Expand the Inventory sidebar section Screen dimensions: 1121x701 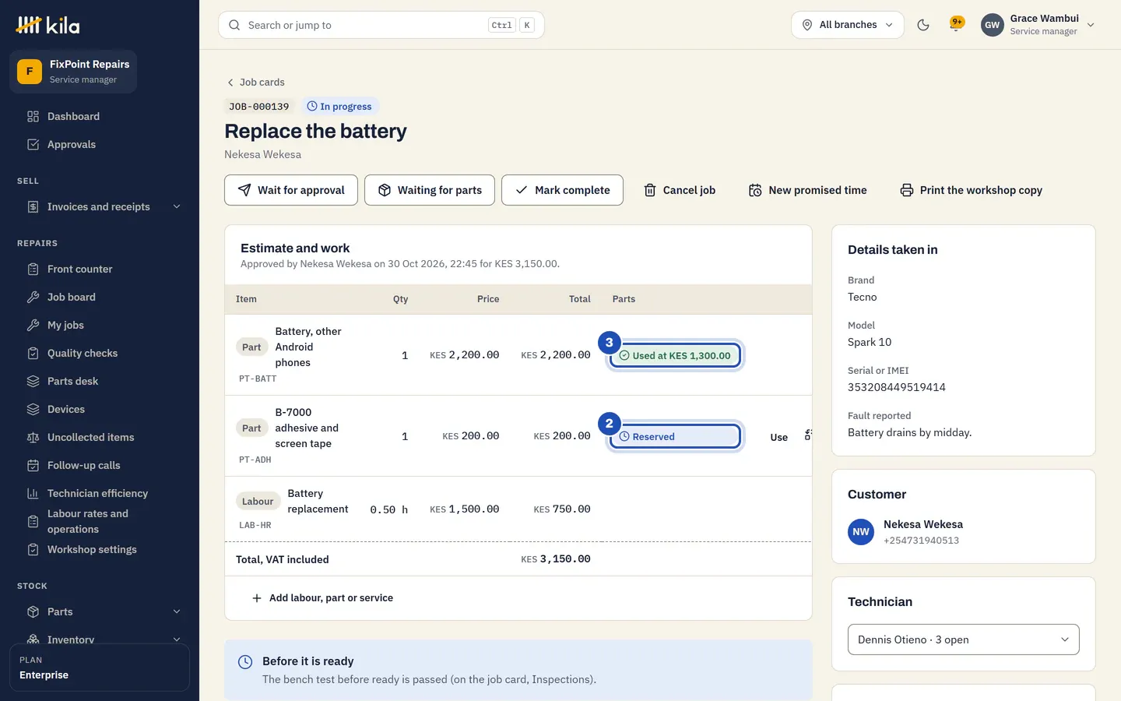[x=100, y=639]
